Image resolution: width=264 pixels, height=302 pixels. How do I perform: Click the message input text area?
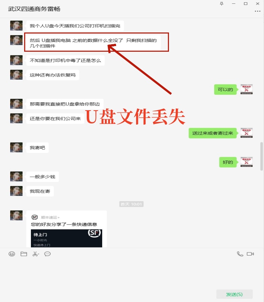(x=132, y=273)
